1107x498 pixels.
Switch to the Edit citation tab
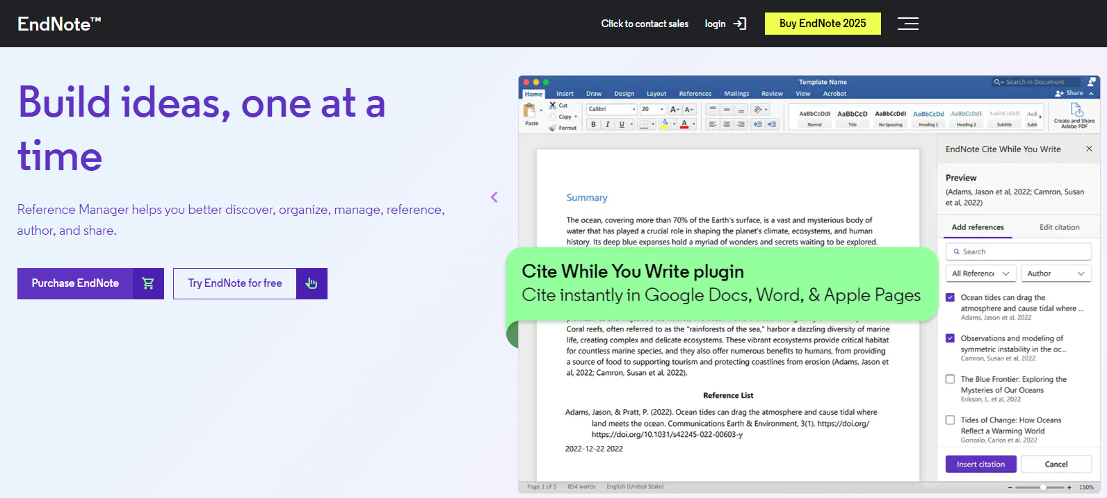coord(1059,227)
